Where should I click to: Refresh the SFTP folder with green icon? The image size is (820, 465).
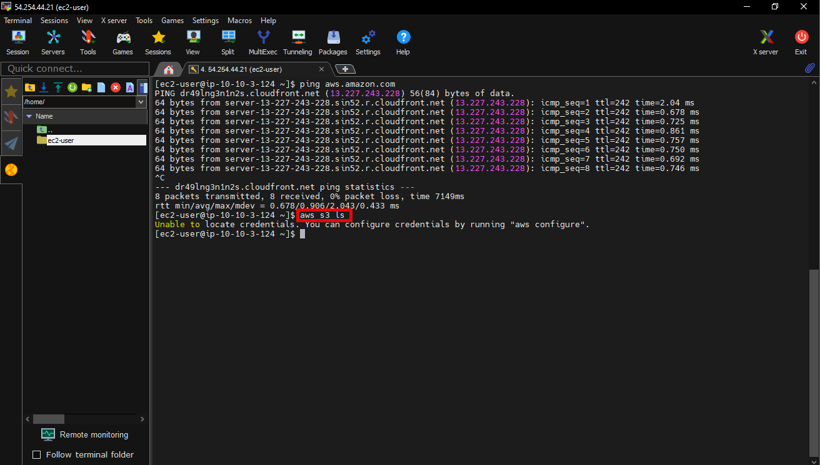[x=72, y=87]
